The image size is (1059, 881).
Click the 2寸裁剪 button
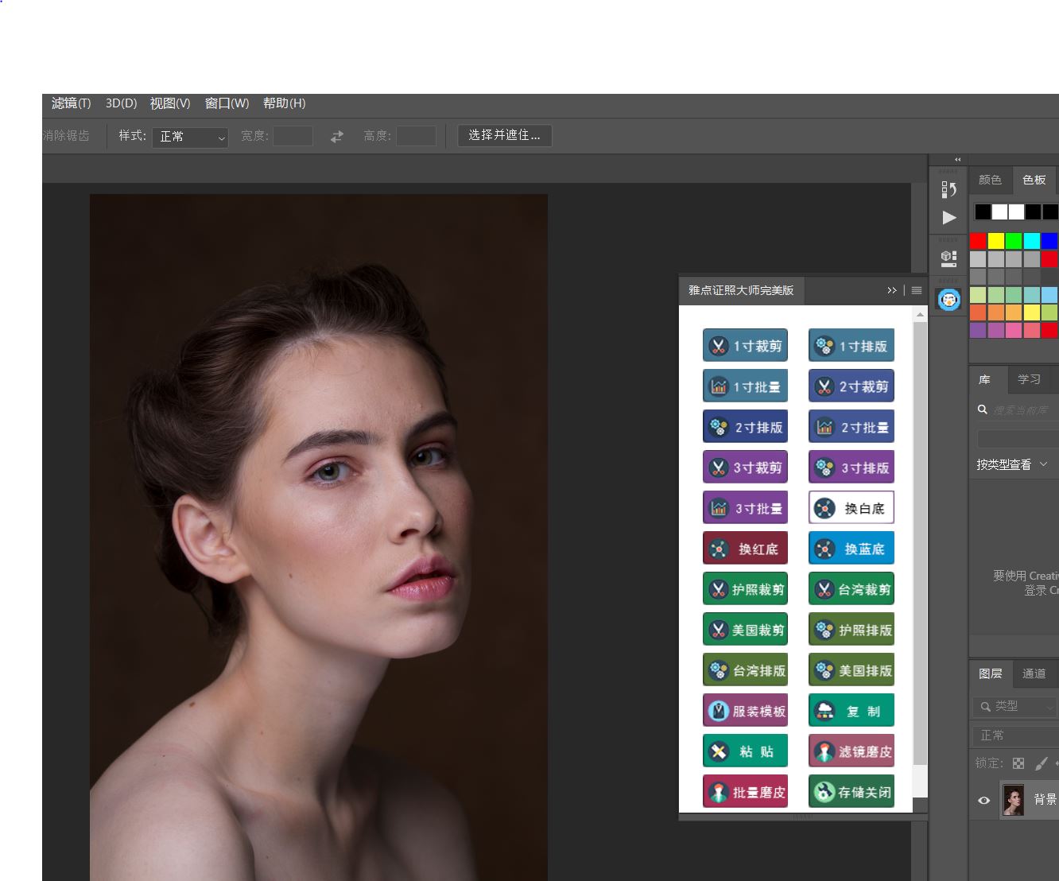pyautogui.click(x=851, y=386)
